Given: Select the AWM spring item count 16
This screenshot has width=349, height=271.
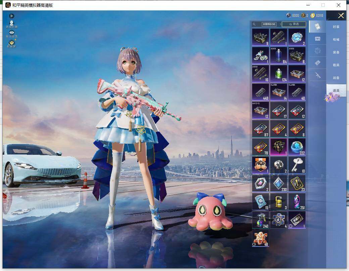Looking at the screenshot, I should [x=260, y=74].
